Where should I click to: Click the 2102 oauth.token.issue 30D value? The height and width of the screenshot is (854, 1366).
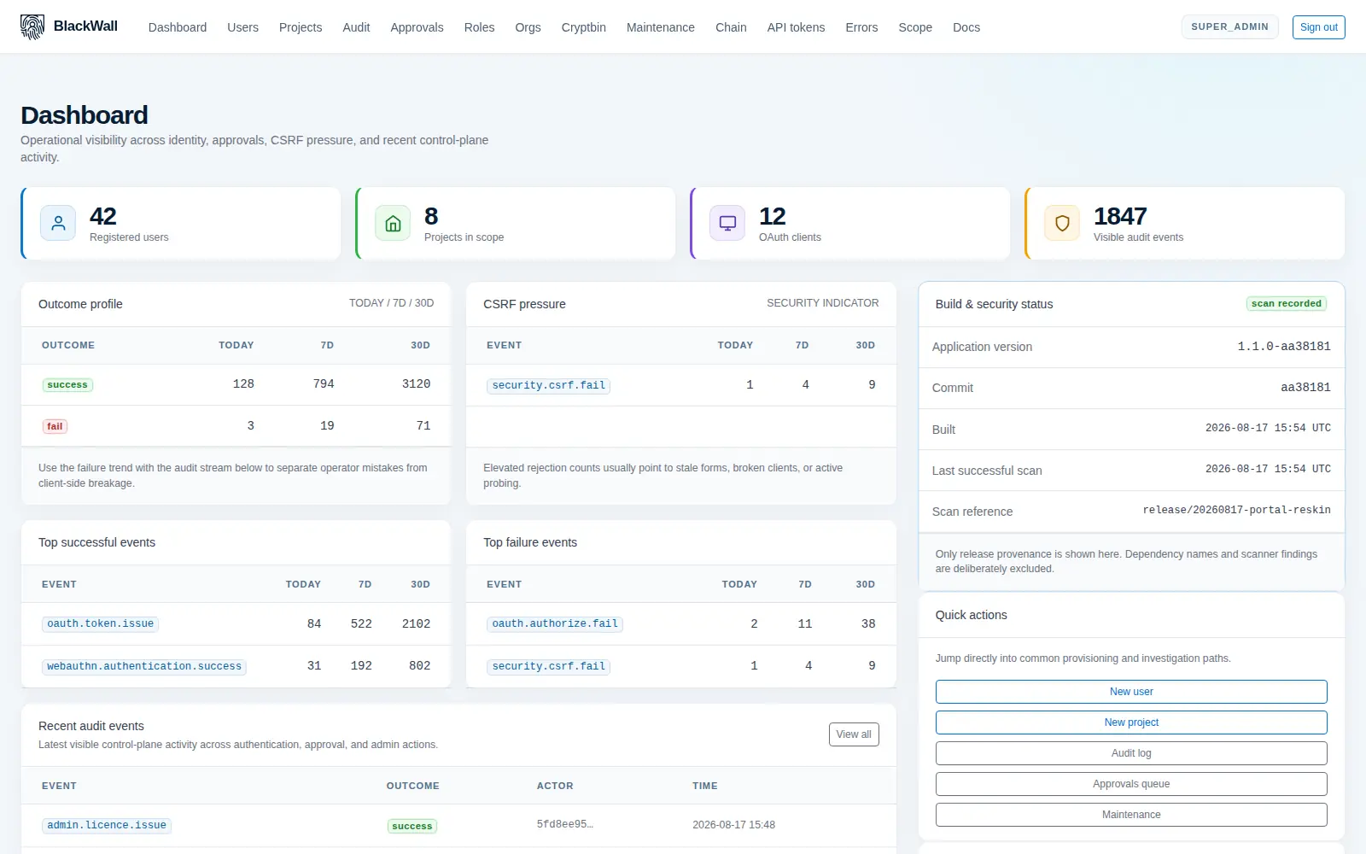point(416,623)
